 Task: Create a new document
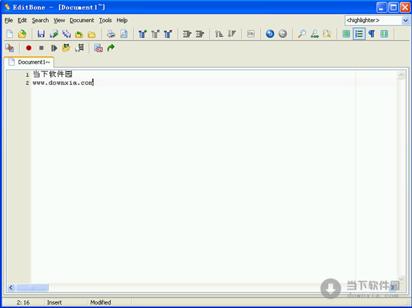pyautogui.click(x=10, y=34)
